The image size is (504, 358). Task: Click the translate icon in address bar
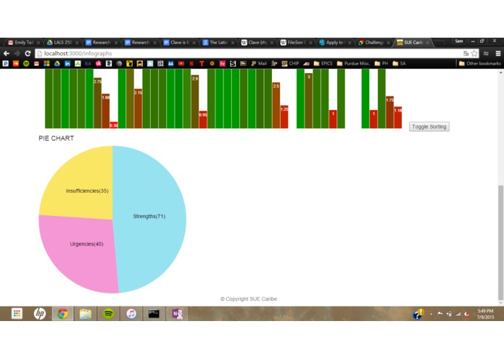coord(466,54)
